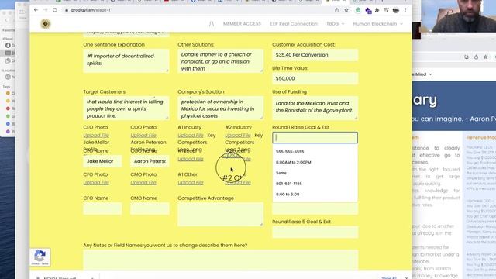Image resolution: width=496 pixels, height=279 pixels.
Task: Open the Extensions puzzle piece menu
Action: tap(377, 10)
